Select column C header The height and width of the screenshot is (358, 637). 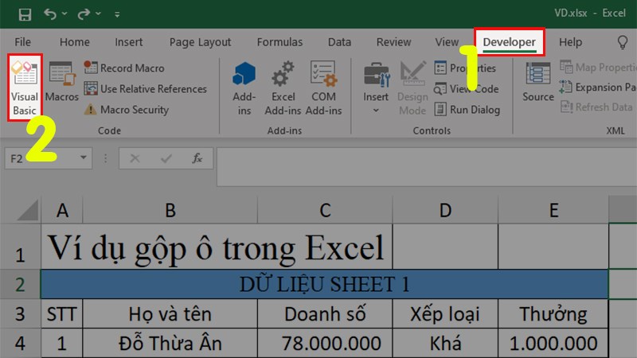(x=325, y=210)
